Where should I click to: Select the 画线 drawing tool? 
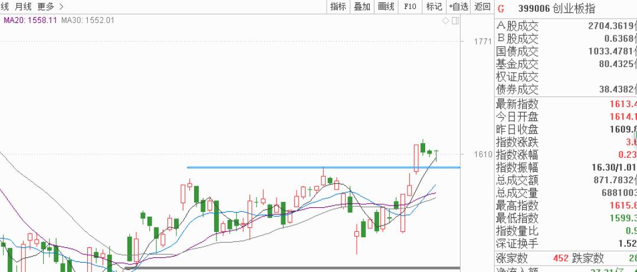(385, 6)
